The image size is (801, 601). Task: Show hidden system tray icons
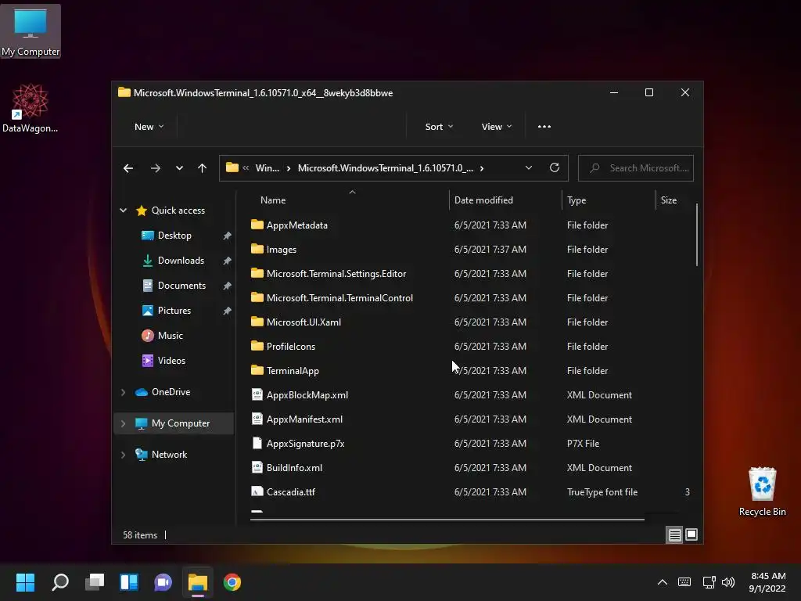tap(662, 582)
